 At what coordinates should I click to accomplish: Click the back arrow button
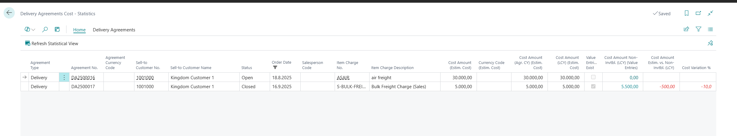click(9, 13)
